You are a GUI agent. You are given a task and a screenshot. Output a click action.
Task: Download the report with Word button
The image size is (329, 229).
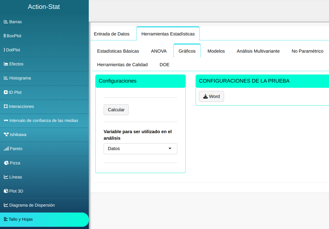pos(211,96)
